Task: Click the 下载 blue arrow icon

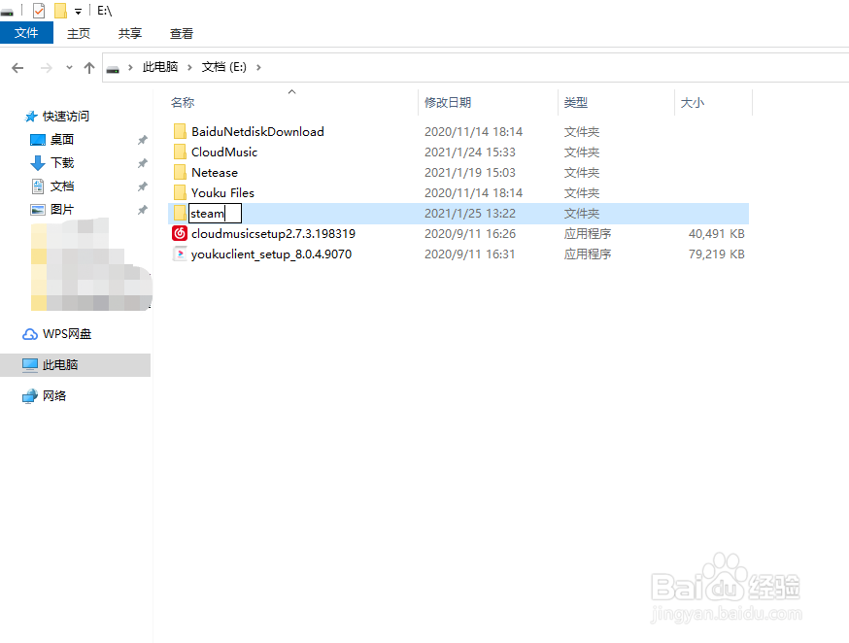Action: (x=37, y=163)
